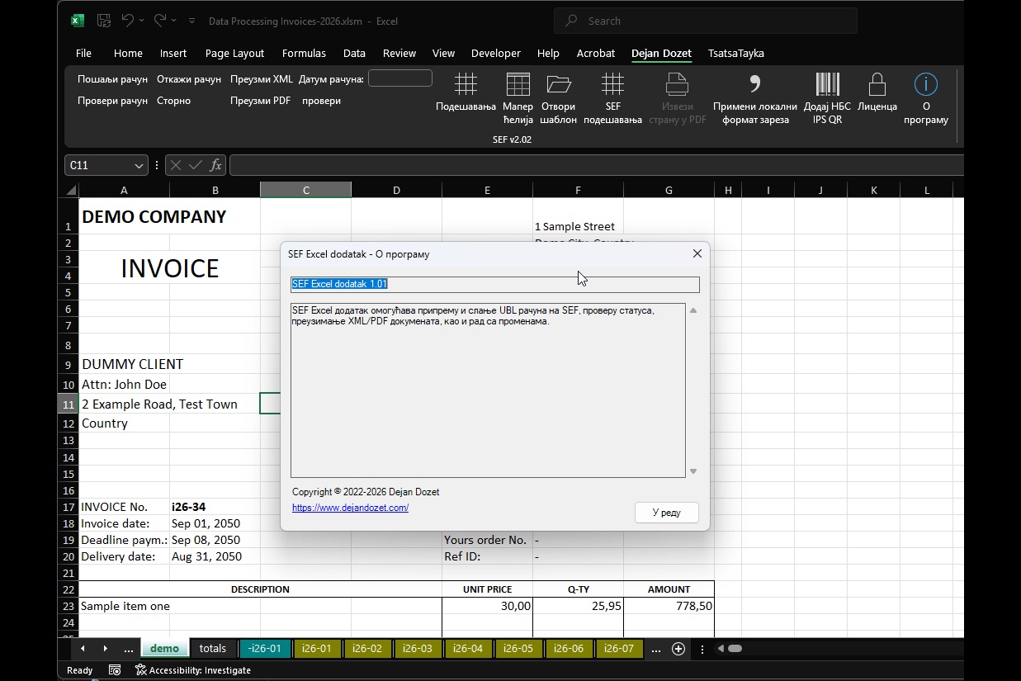This screenshot has height=681, width=1021.
Task: Open the Лиценца lock icon
Action: point(877,92)
